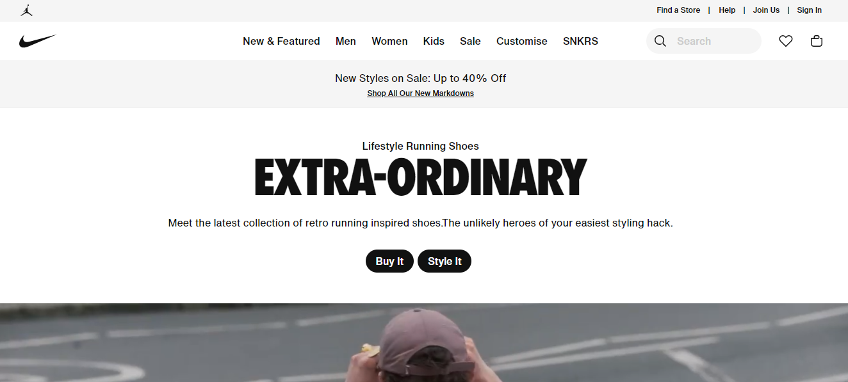Expand the Sale menu
848x382 pixels.
(x=470, y=41)
